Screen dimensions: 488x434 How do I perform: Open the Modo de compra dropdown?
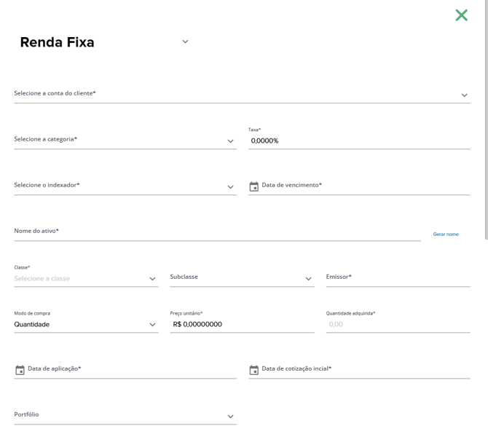coord(86,324)
